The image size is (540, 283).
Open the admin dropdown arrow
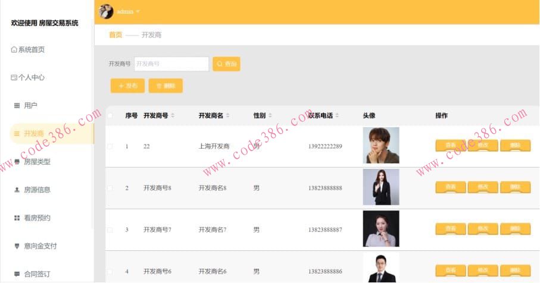point(138,11)
